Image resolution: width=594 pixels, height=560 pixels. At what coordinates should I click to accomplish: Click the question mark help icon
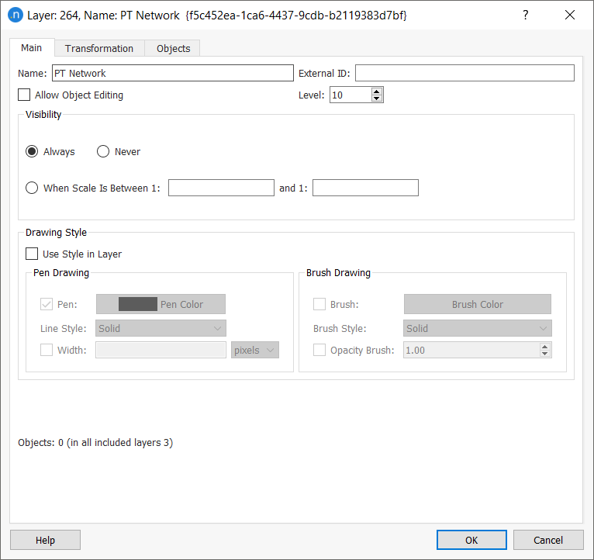[525, 16]
